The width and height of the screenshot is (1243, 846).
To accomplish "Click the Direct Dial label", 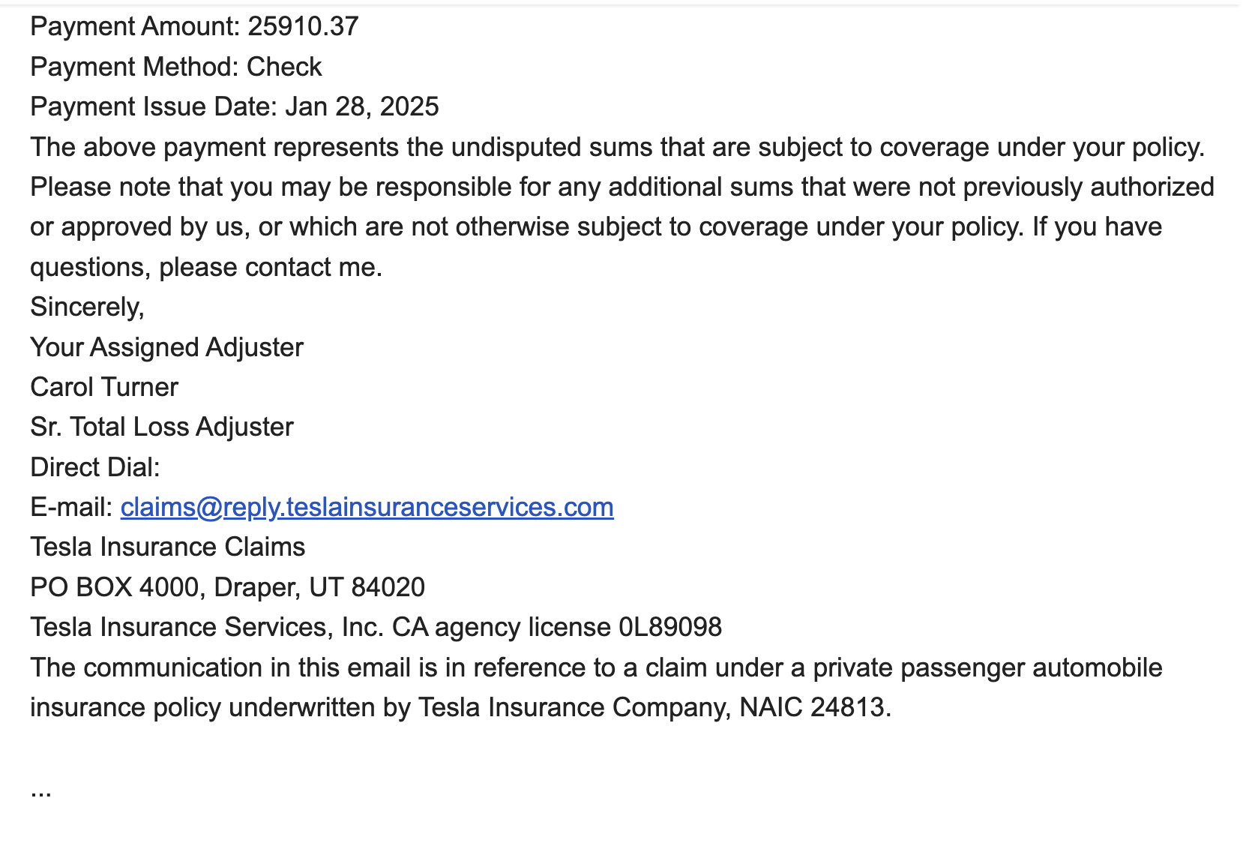I will pos(95,468).
